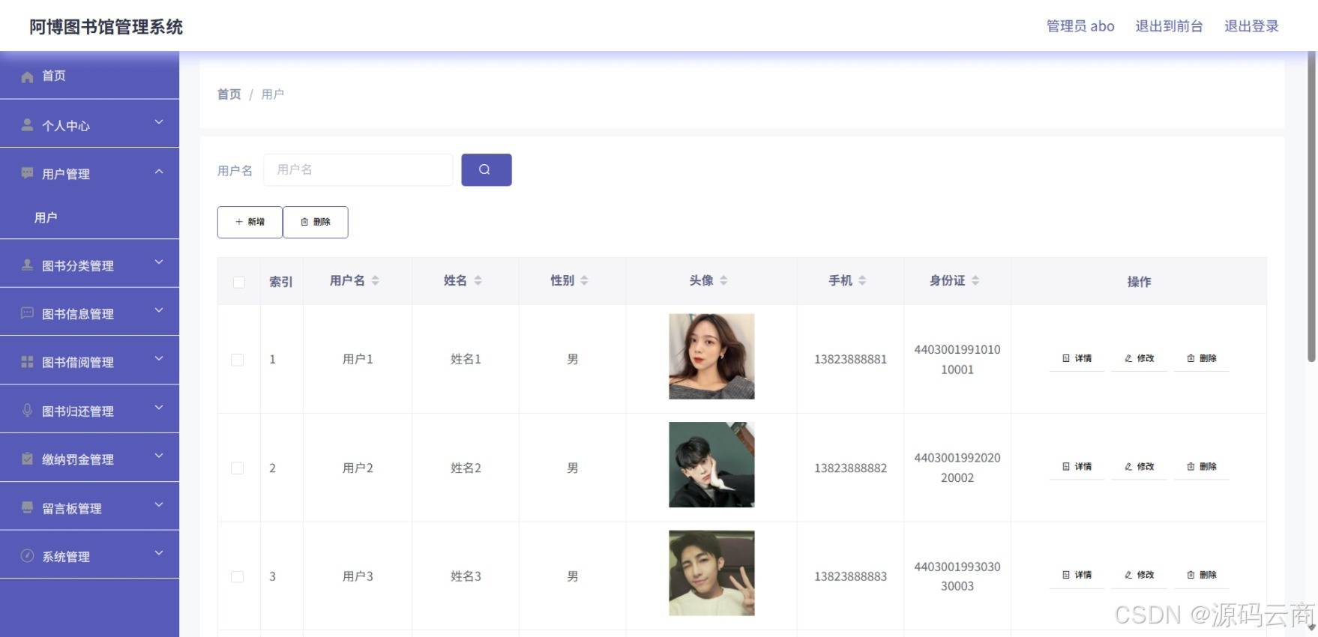The width and height of the screenshot is (1318, 637).
Task: Open avatar thumbnail of 用户2
Action: (x=711, y=465)
